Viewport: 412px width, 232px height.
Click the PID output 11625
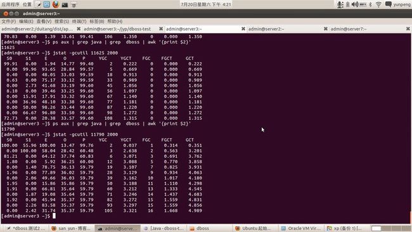pos(8,48)
